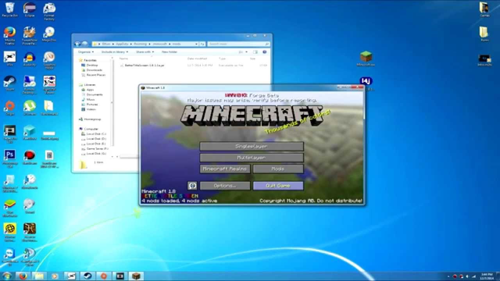Click the language globe button in Minecraft

(x=192, y=186)
